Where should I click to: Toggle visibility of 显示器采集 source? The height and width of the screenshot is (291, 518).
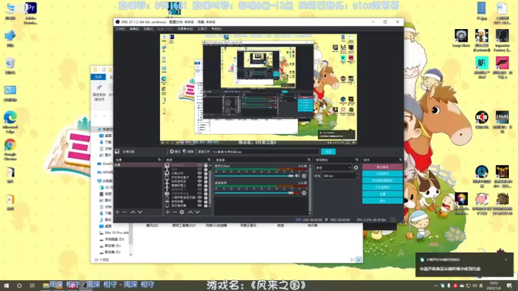click(199, 205)
